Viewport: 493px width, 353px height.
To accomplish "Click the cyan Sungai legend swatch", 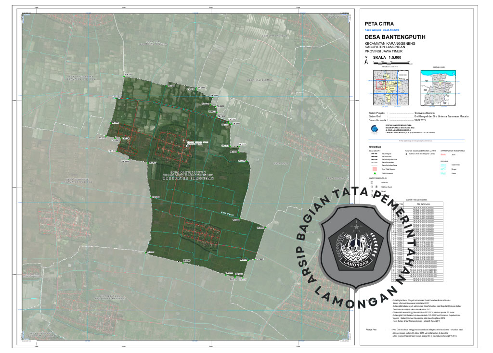I will (443, 169).
